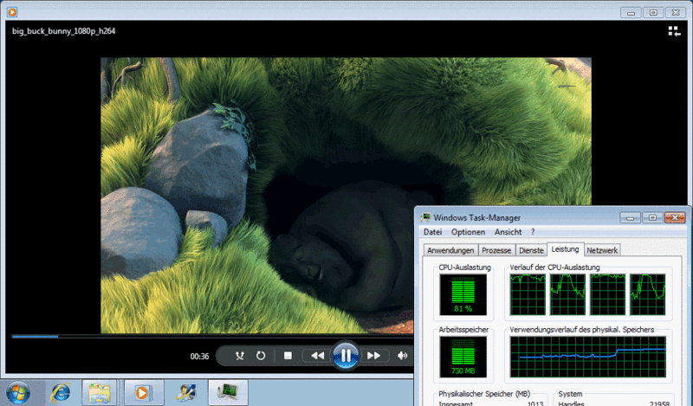Click the fast forward next button
Viewport: 693px width, 406px height.
click(373, 355)
